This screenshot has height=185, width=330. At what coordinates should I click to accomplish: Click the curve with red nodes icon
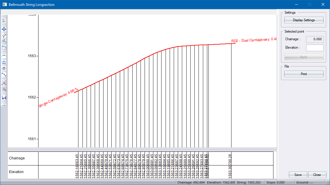[x=4, y=75]
